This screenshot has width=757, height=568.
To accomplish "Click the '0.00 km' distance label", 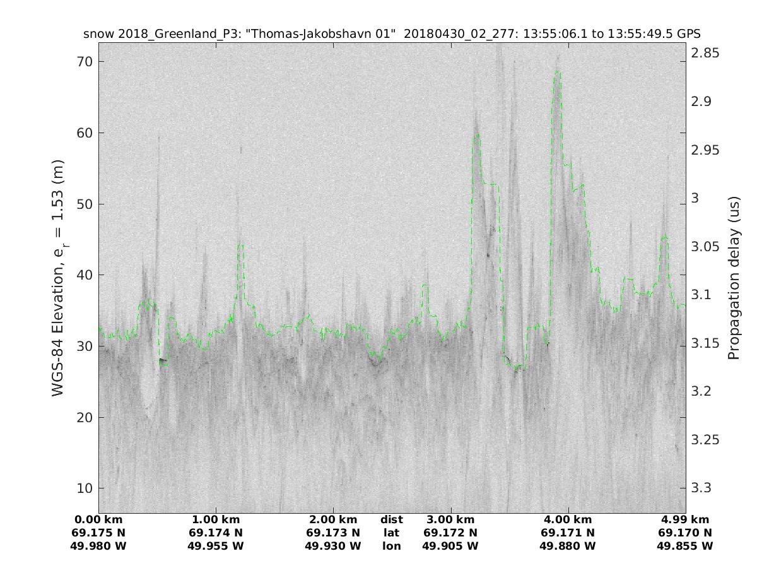I will [x=98, y=519].
